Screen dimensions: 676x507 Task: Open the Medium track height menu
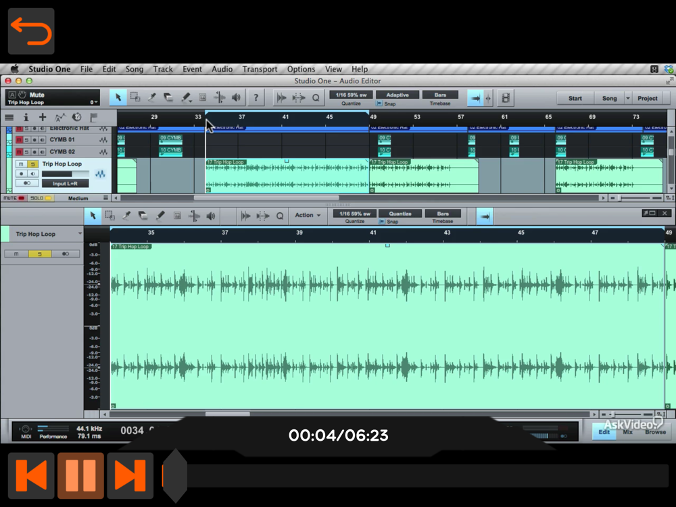point(78,198)
